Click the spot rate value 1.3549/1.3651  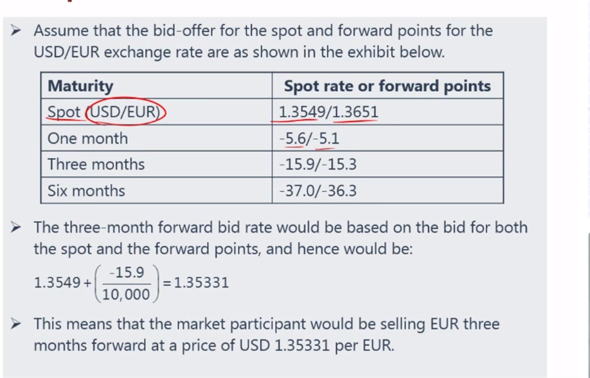328,113
